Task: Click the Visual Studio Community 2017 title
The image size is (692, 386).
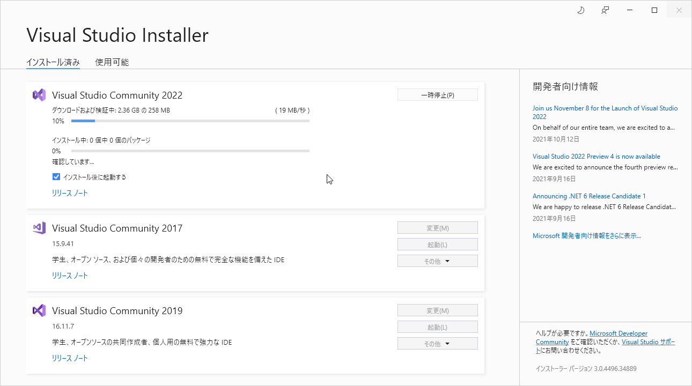Action: coord(117,228)
